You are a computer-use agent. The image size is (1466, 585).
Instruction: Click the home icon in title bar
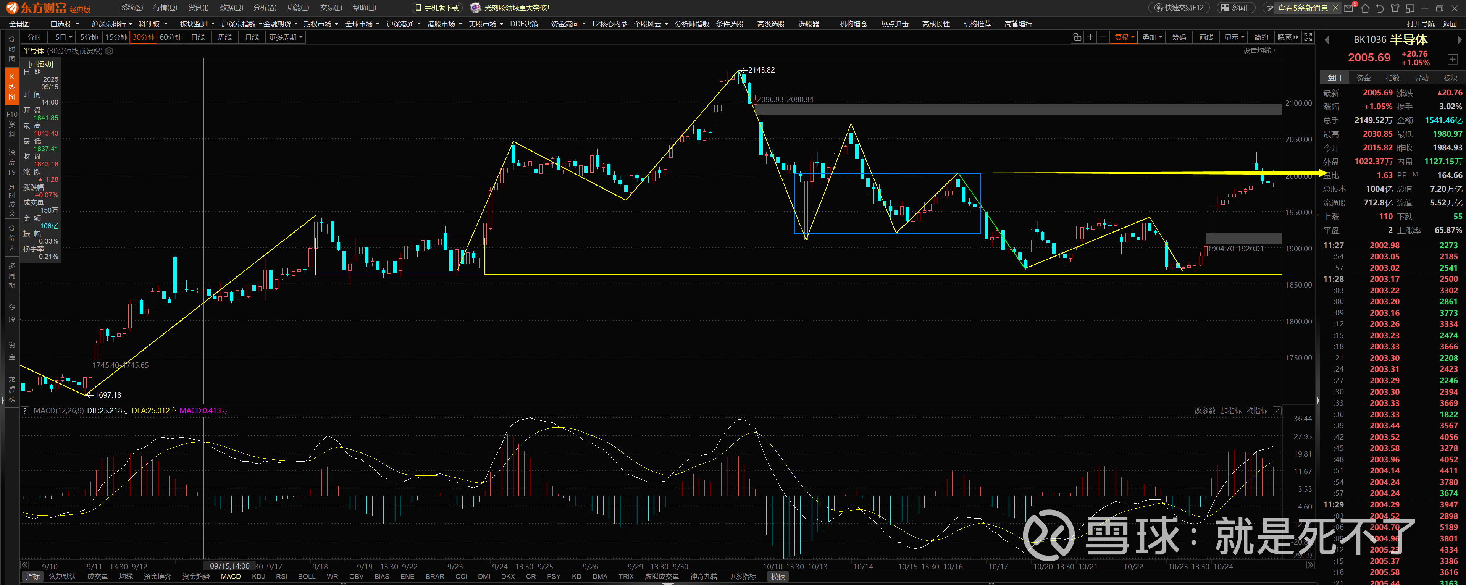point(1365,8)
